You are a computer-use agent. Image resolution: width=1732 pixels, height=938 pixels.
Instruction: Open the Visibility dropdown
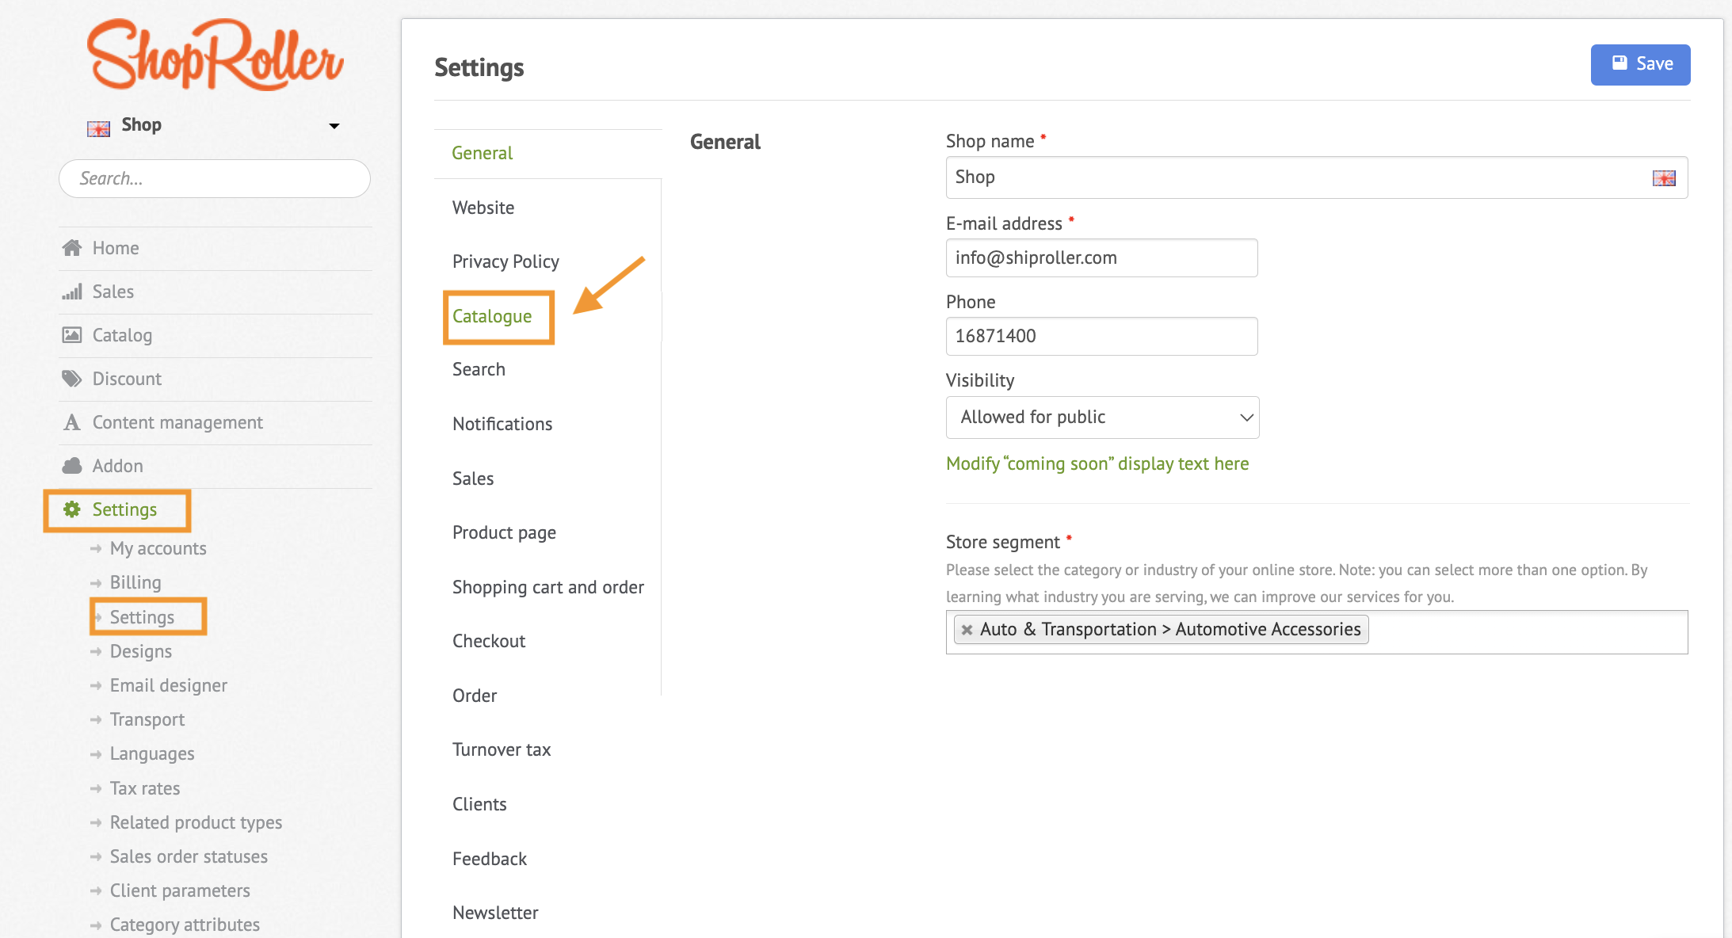(1102, 418)
